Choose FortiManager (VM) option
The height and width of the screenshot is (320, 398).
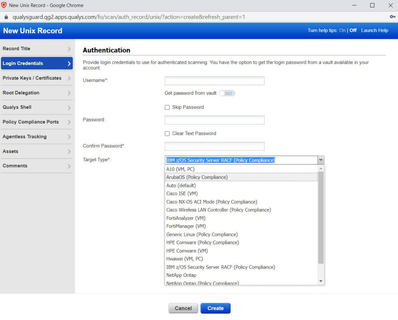point(241,226)
